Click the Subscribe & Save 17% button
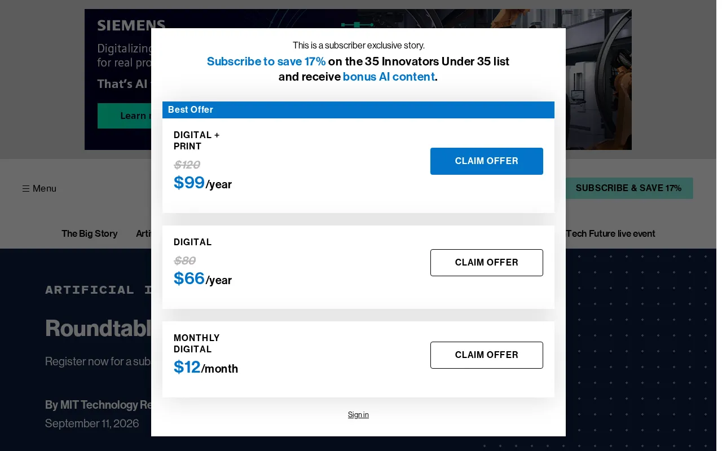722x451 pixels. 629,188
